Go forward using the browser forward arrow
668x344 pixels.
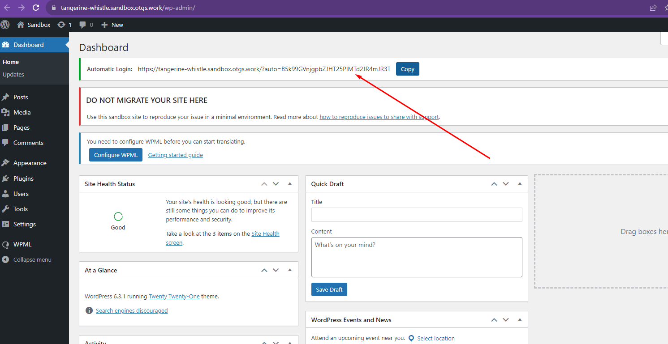pos(22,8)
